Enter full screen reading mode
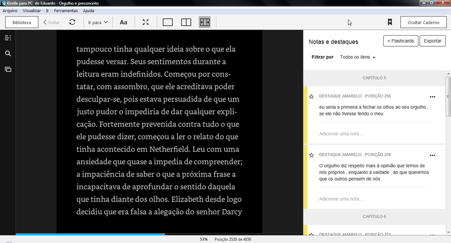This screenshot has width=451, height=243. (145, 22)
